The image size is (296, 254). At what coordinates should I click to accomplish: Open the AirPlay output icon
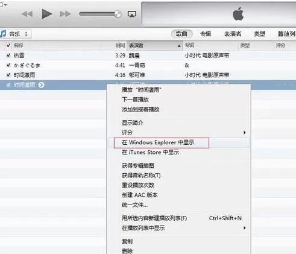tap(132, 14)
